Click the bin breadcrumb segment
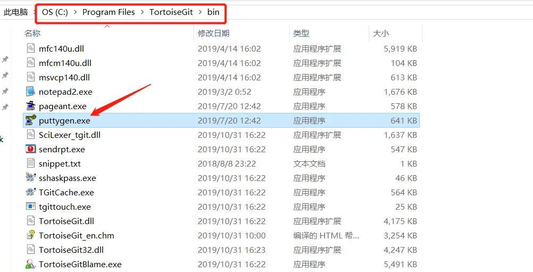This screenshot has height=272, width=533. (214, 12)
